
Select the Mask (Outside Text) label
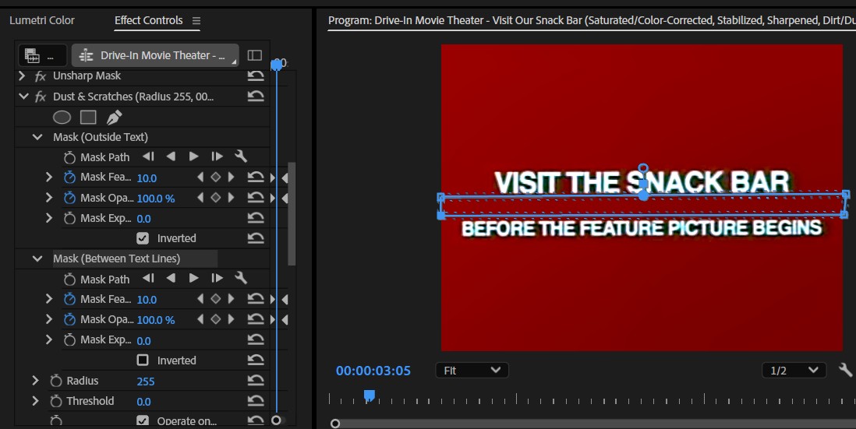click(101, 137)
